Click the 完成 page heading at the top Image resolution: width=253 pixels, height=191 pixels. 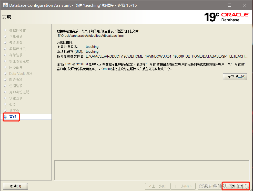pos(7,17)
